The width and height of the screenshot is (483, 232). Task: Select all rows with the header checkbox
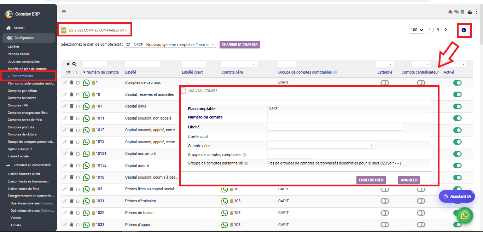(x=75, y=72)
